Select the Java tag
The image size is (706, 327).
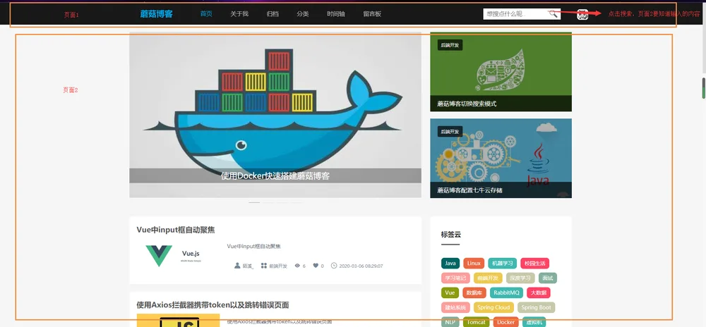tap(450, 263)
